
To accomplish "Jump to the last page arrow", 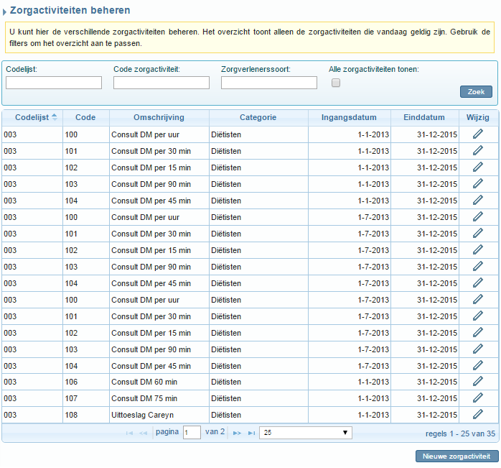I will [x=252, y=433].
